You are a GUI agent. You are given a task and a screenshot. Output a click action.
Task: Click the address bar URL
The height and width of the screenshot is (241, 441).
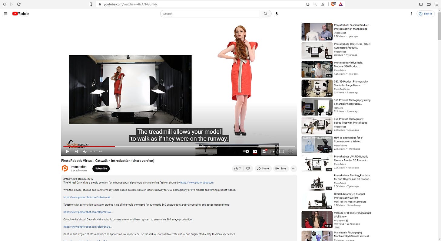pos(131,4)
